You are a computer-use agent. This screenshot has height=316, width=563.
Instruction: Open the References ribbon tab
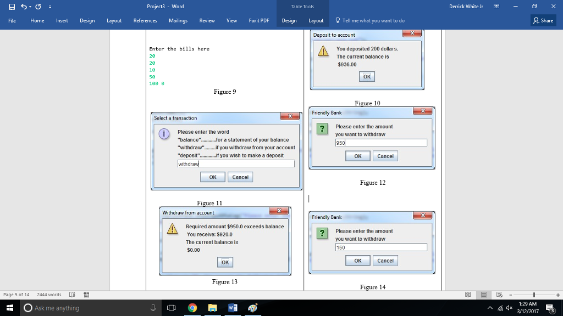(145, 20)
